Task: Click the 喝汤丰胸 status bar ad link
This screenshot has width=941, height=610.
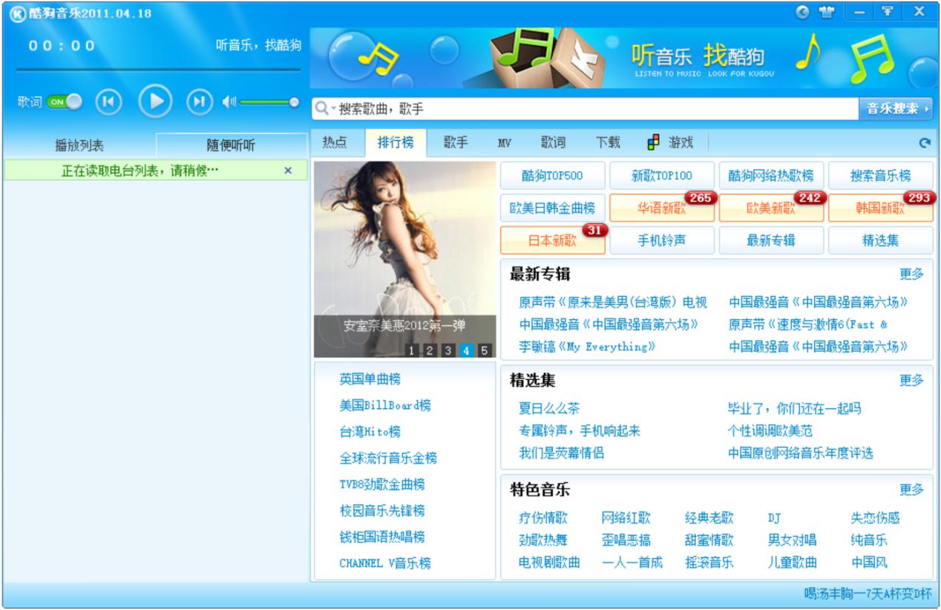Action: coord(868,594)
